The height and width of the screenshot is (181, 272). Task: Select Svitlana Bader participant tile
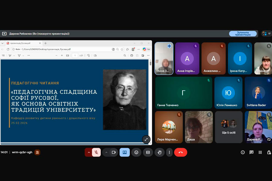point(258,93)
